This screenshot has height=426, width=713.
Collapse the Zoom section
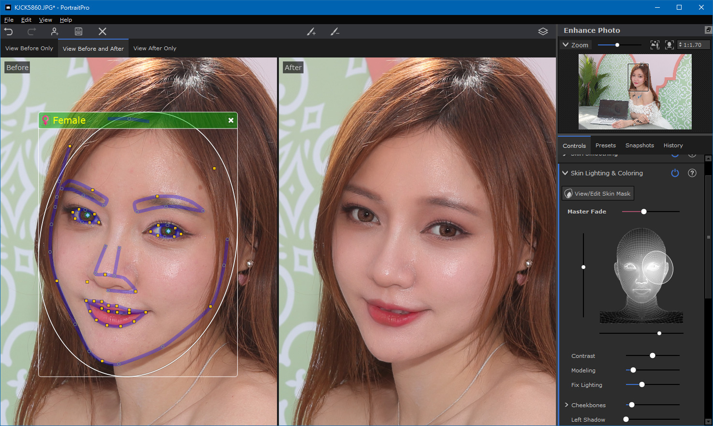tap(566, 45)
